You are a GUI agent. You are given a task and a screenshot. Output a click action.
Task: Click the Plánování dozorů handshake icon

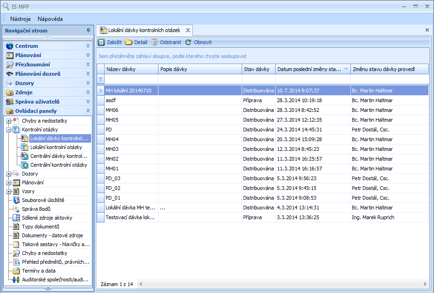10,74
